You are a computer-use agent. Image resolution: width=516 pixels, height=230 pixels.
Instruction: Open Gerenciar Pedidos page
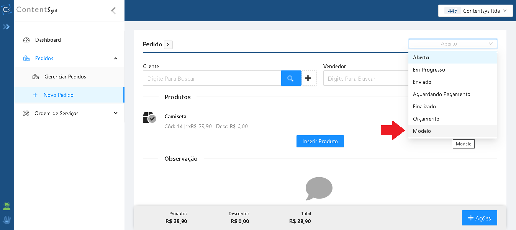pyautogui.click(x=65, y=77)
